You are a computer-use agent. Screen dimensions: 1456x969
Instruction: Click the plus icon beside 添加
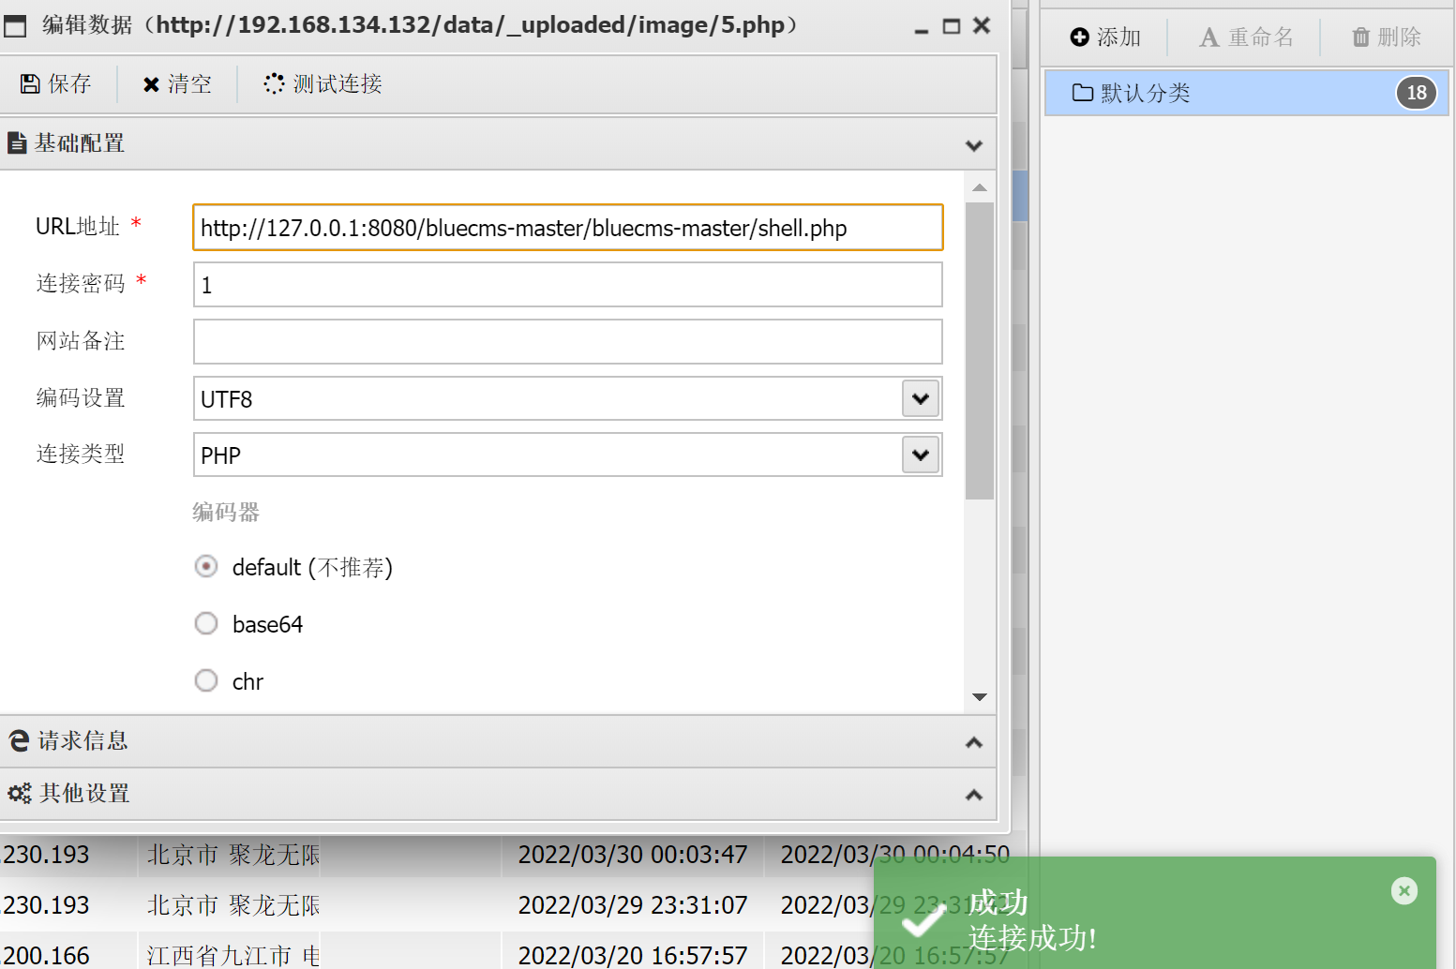tap(1080, 37)
